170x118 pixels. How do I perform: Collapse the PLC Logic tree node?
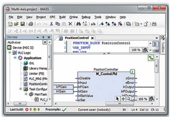click(10, 52)
